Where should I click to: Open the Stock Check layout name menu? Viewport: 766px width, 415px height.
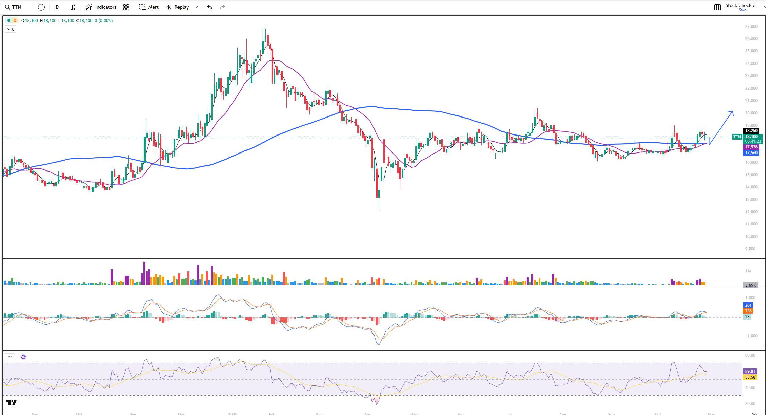pos(742,5)
